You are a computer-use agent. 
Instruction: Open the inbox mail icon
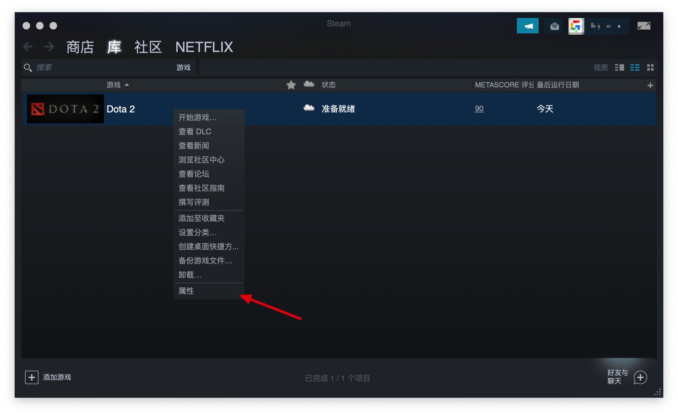pos(554,25)
